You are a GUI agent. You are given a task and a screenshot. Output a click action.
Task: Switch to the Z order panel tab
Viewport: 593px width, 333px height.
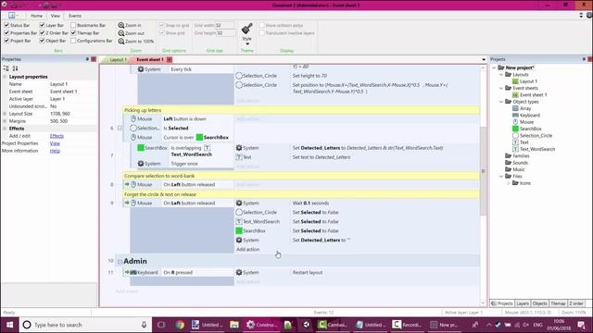coord(576,303)
